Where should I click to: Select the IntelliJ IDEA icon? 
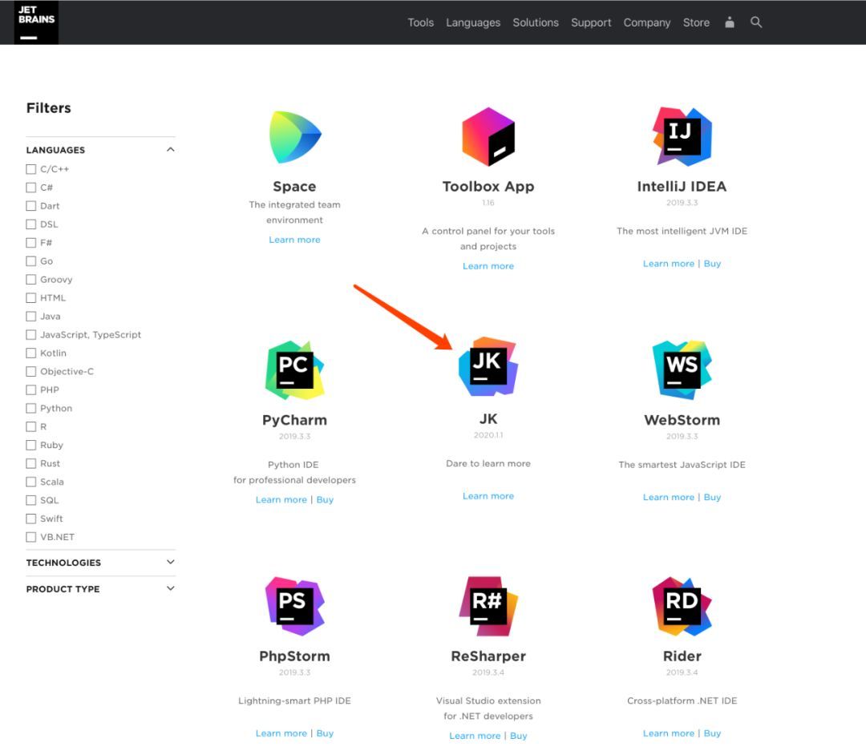point(682,137)
